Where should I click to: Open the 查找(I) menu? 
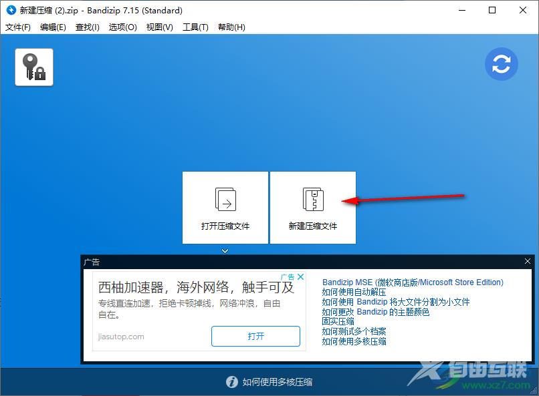tap(88, 27)
